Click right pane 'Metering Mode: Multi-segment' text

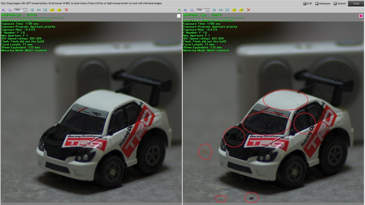tap(206, 51)
